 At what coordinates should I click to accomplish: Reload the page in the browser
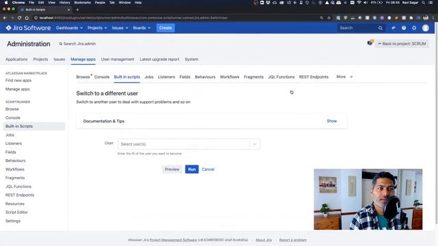tap(19, 18)
